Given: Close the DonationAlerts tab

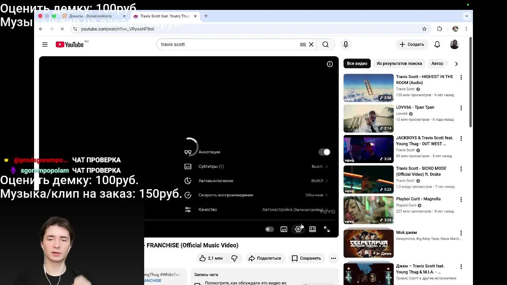Looking at the screenshot, I should [x=124, y=16].
